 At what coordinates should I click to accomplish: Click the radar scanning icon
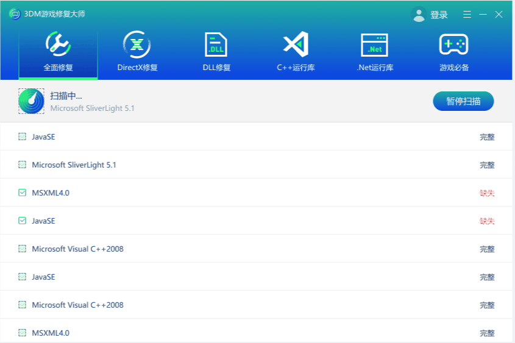click(31, 101)
